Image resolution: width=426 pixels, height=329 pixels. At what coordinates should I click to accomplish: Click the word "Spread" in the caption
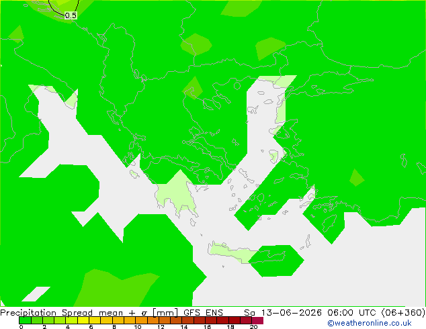[x=77, y=313]
